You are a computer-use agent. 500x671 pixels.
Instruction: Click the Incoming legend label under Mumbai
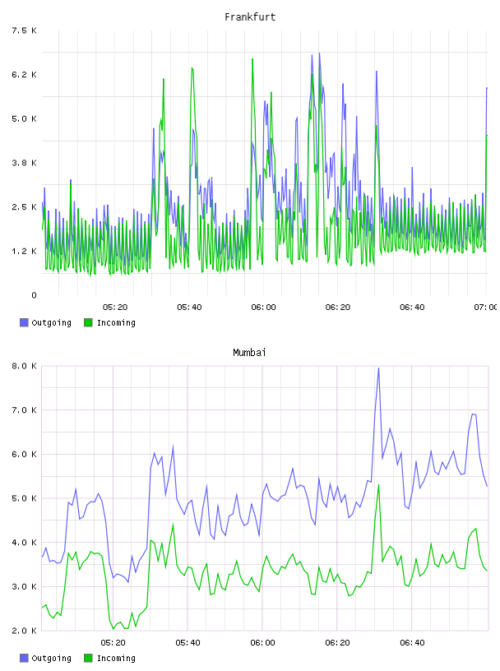coord(116,658)
